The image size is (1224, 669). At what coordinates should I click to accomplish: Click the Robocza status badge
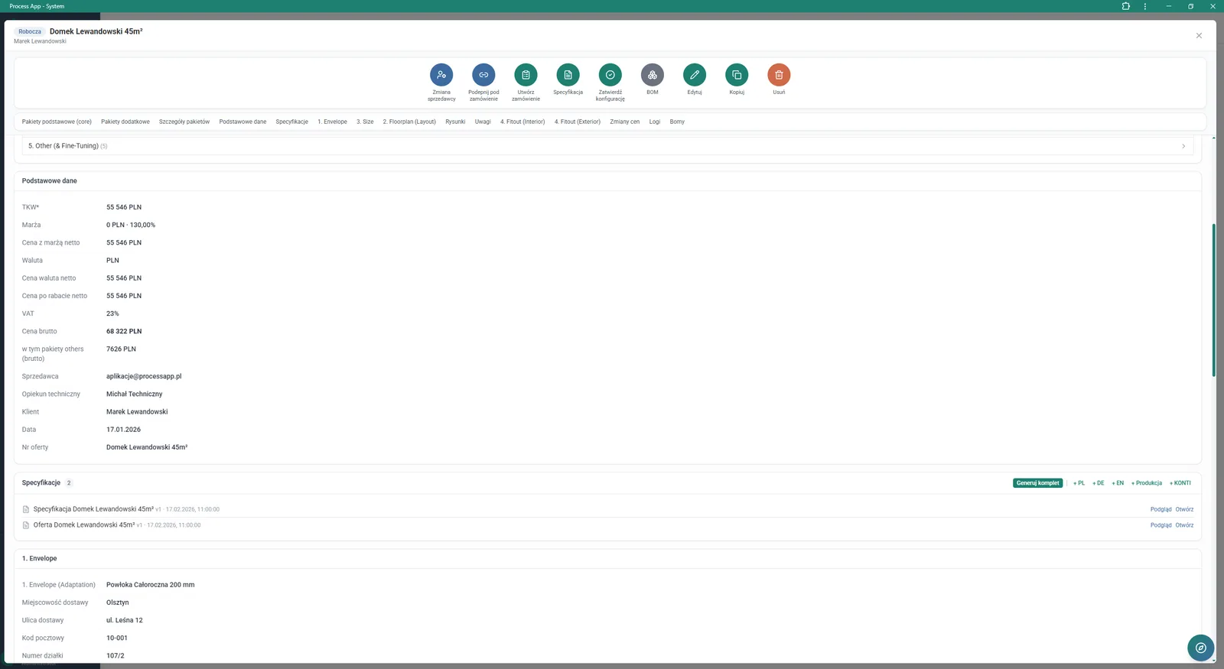[x=30, y=31]
